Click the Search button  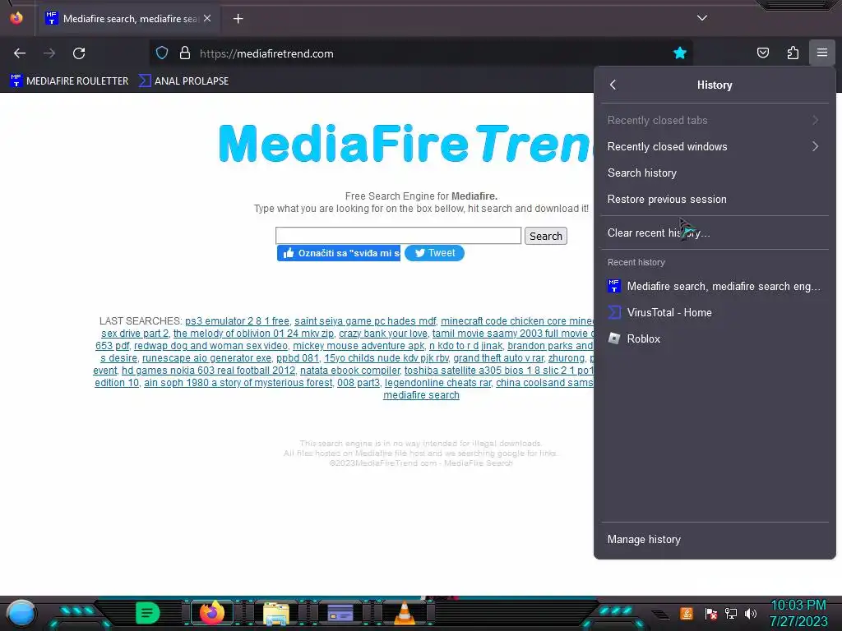546,236
